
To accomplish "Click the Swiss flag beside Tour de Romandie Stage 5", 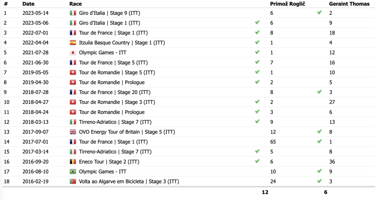I will coord(73,73).
